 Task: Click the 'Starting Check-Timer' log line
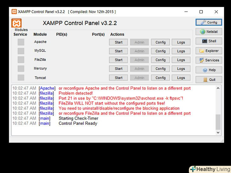coord(78,118)
